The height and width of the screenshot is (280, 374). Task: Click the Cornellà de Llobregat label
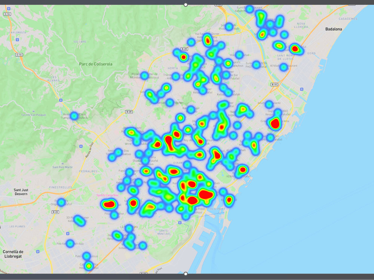[x=13, y=254]
